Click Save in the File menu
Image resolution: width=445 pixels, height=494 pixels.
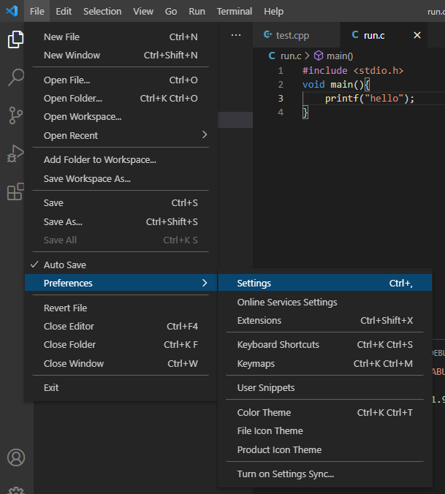pyautogui.click(x=121, y=203)
